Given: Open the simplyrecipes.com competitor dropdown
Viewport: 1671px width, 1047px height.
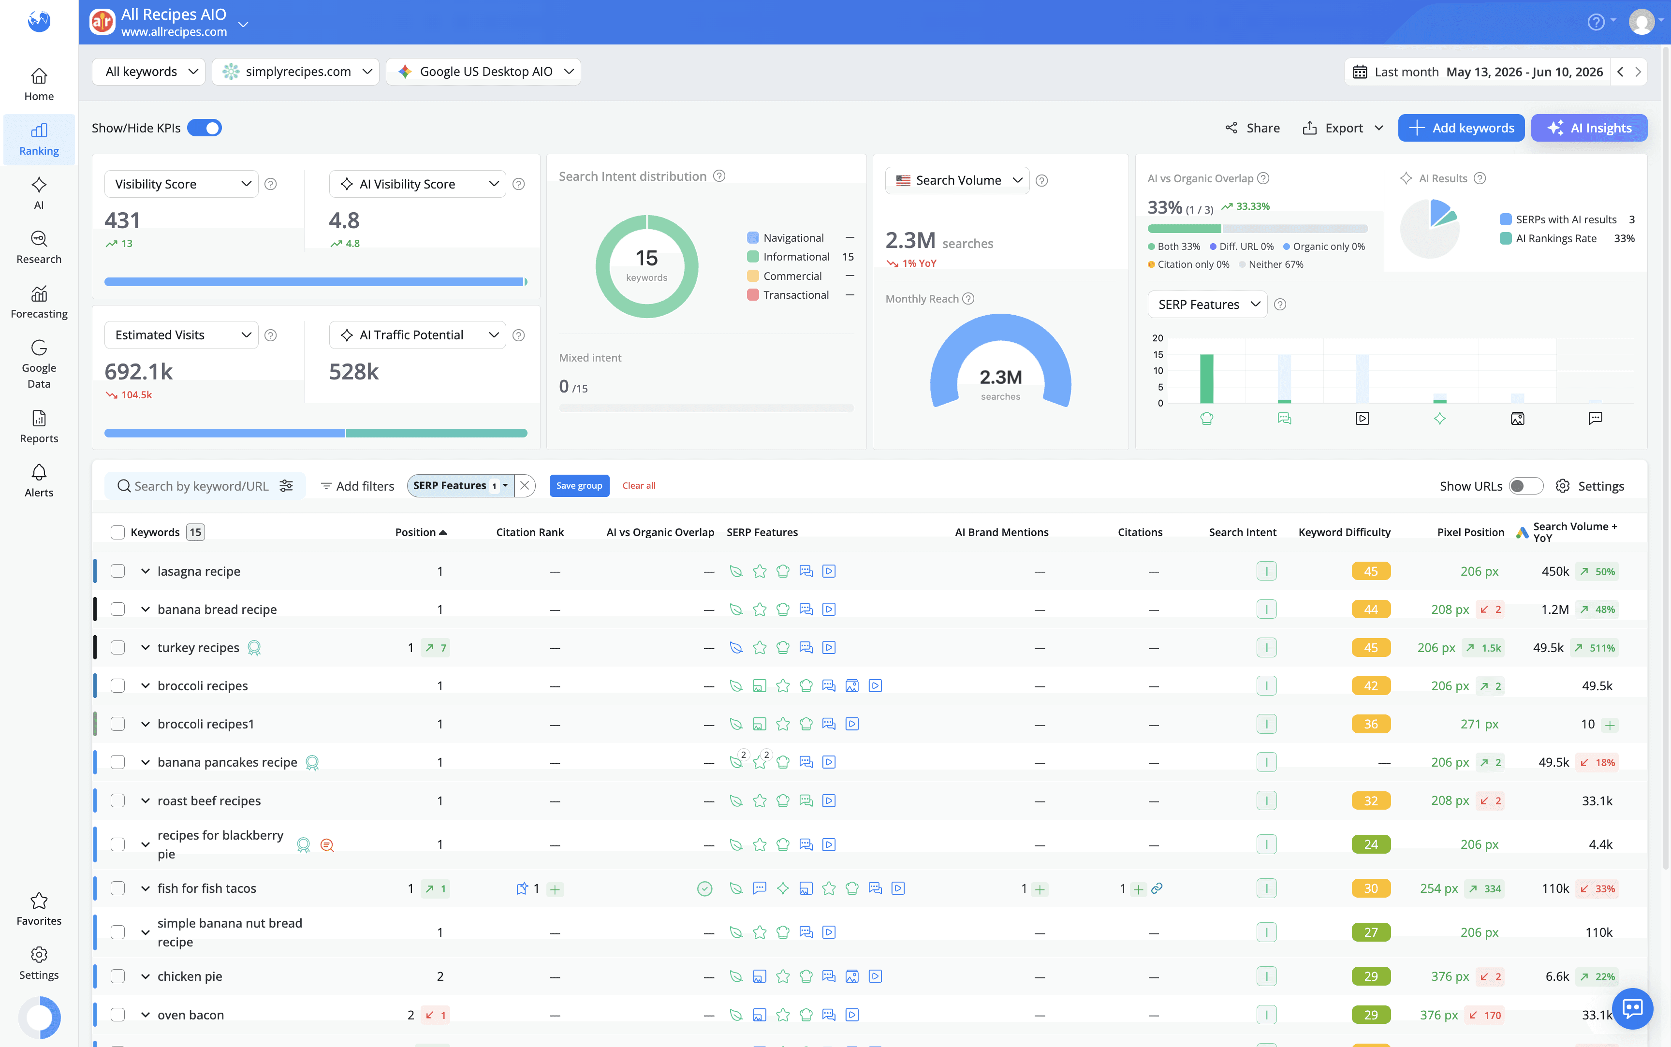Looking at the screenshot, I should click(x=295, y=72).
